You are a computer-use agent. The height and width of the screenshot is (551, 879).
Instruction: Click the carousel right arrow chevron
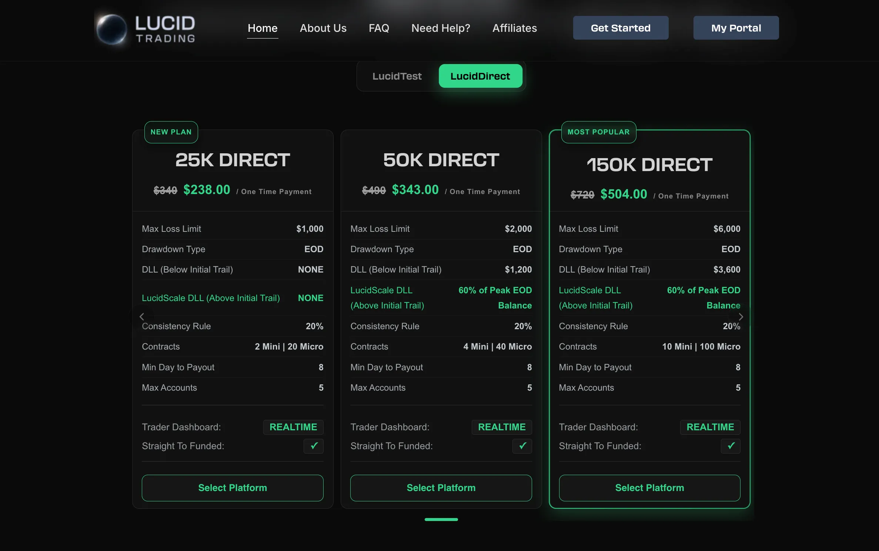tap(741, 317)
